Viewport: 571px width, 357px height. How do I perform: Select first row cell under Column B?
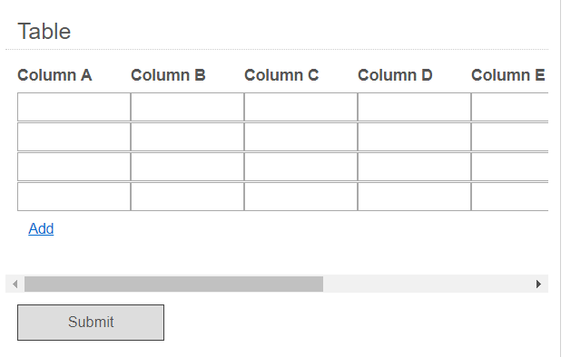[187, 107]
